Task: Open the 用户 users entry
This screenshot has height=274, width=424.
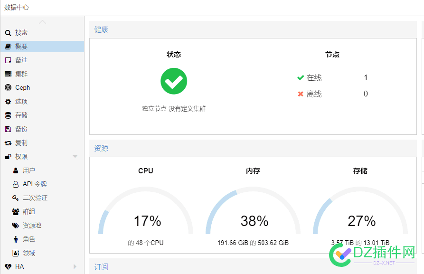Action: (29, 170)
